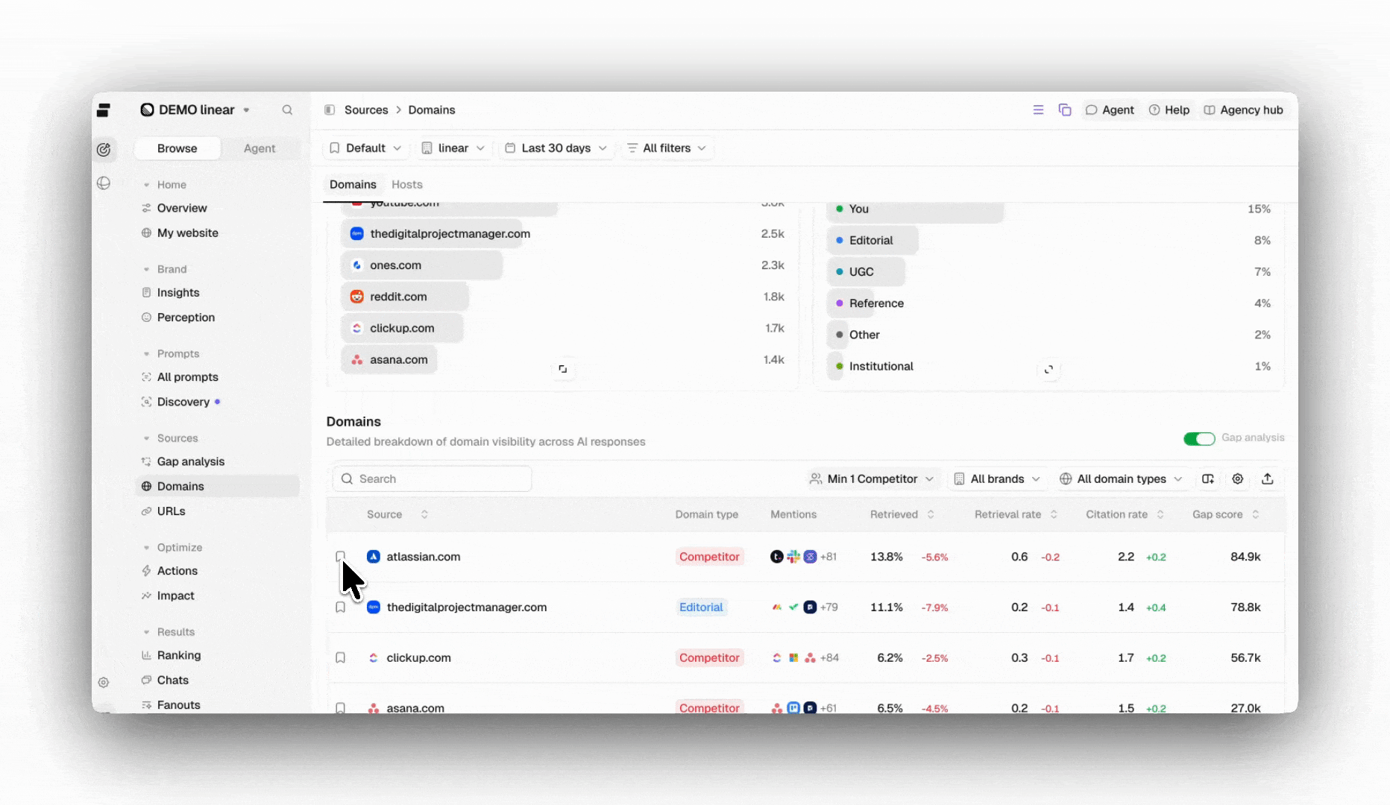
Task: Toggle the sidebar panel icon before Sources
Action: click(x=330, y=110)
